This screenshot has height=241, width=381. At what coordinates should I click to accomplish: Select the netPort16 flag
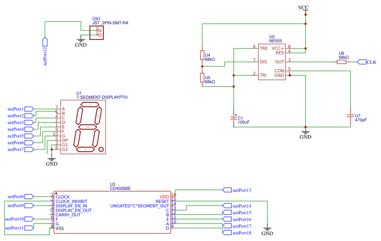tap(237, 219)
